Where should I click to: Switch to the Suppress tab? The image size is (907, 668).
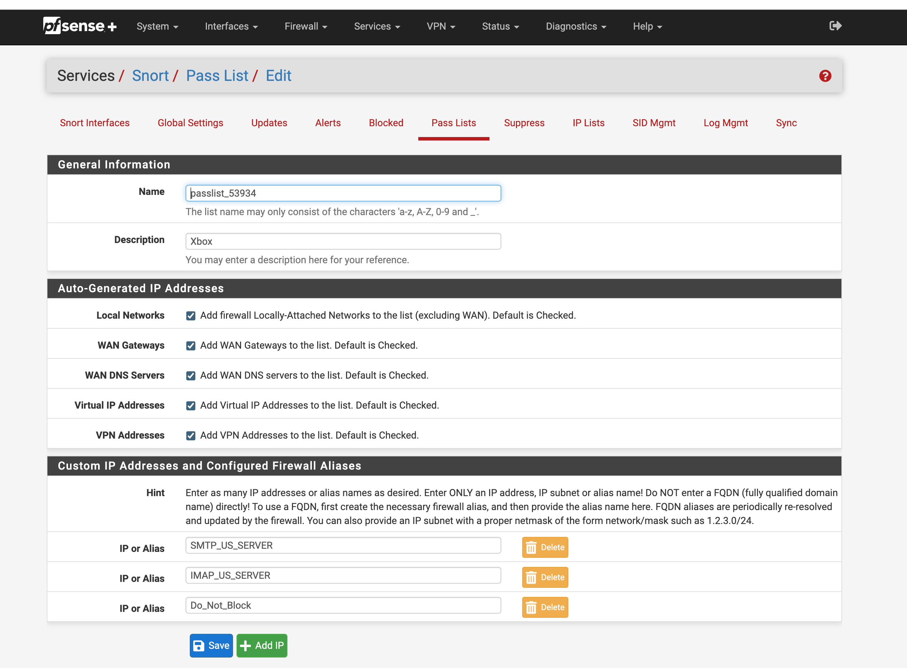[524, 122]
